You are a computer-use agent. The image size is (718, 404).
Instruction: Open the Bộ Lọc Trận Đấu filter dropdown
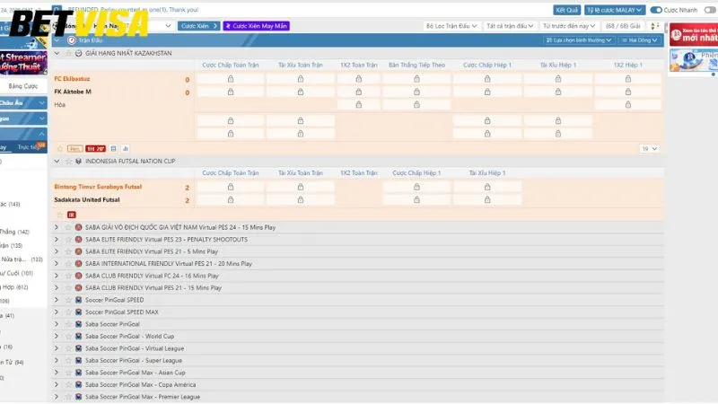tap(451, 26)
